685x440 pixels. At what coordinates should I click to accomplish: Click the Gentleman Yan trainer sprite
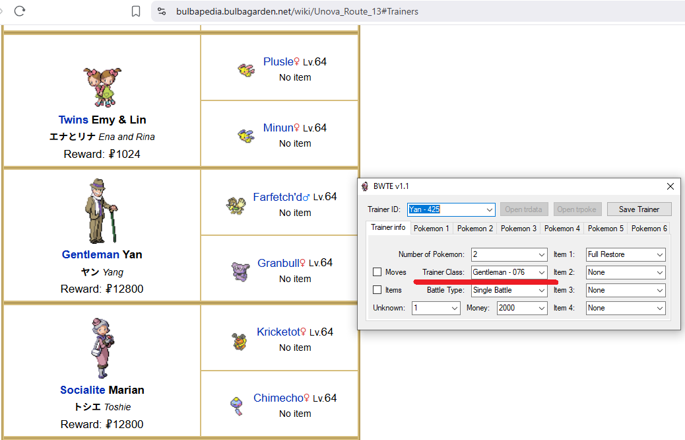coord(102,211)
